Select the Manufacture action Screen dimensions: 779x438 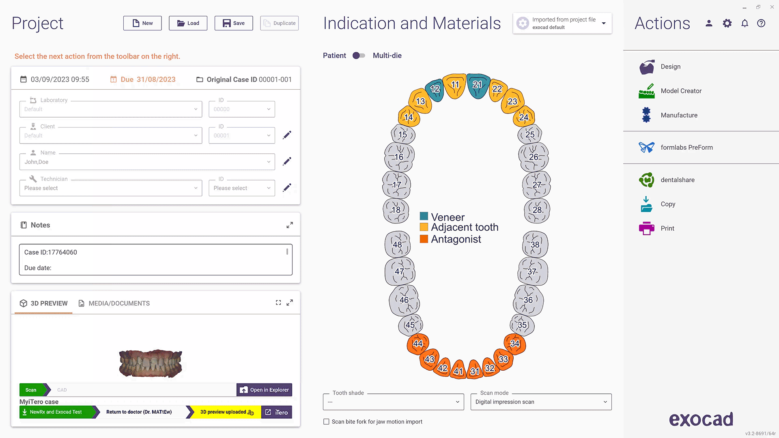(x=679, y=115)
